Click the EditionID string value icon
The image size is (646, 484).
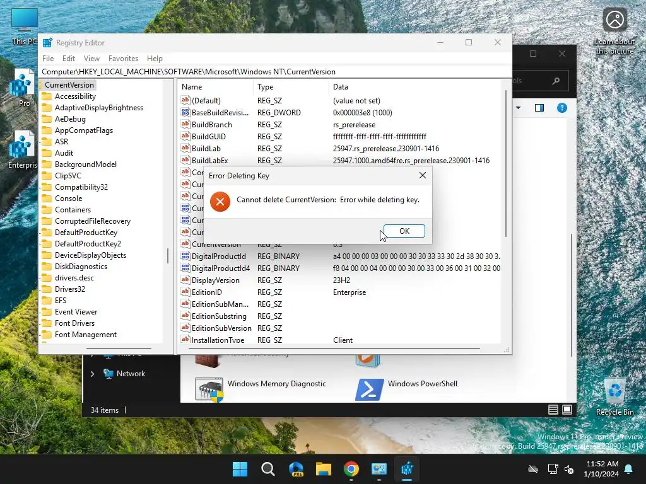185,292
